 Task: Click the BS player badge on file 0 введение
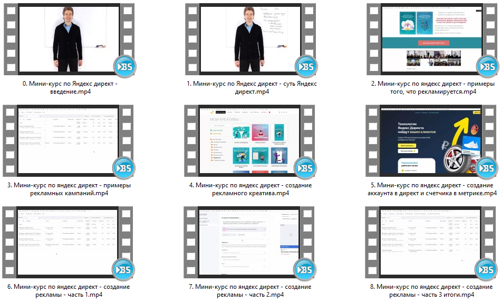pyautogui.click(x=125, y=66)
